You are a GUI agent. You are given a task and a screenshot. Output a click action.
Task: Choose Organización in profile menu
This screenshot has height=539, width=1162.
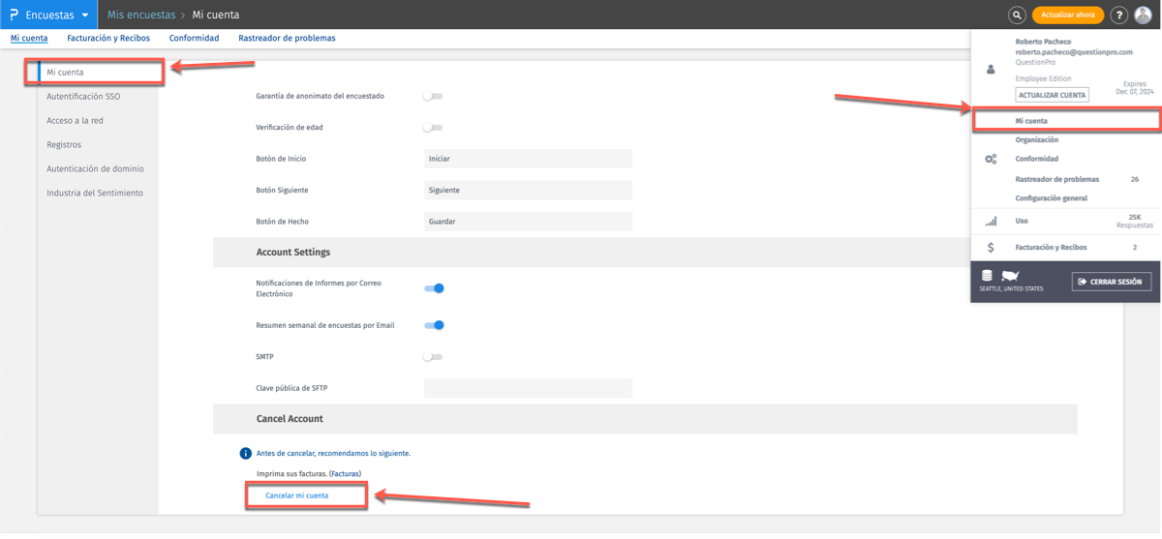pos(1037,140)
